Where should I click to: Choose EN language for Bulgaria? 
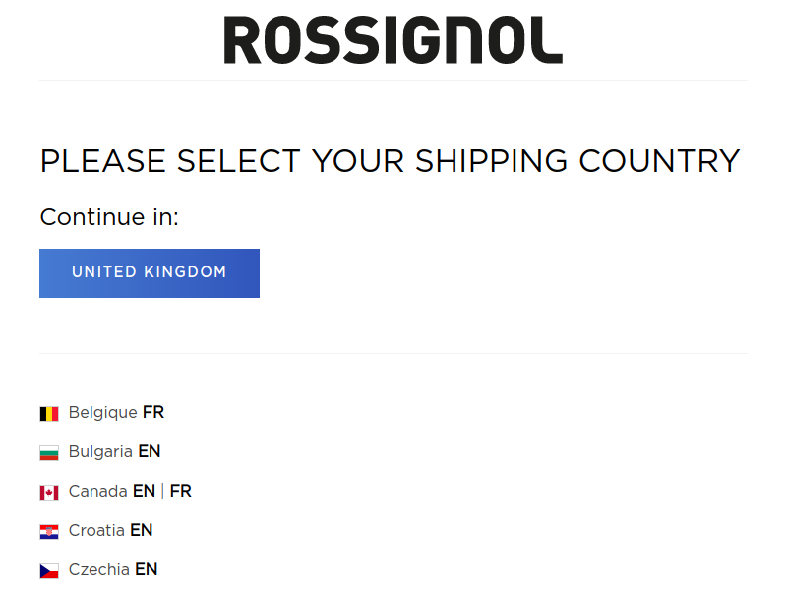coord(150,451)
